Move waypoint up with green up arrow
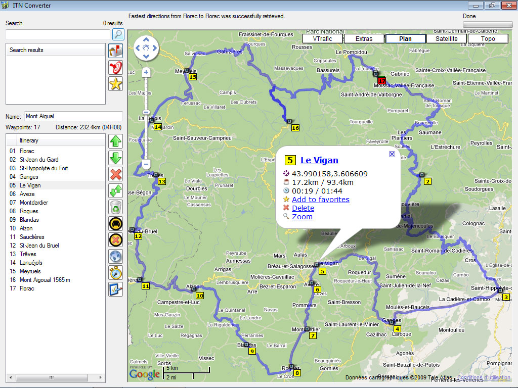 point(116,141)
